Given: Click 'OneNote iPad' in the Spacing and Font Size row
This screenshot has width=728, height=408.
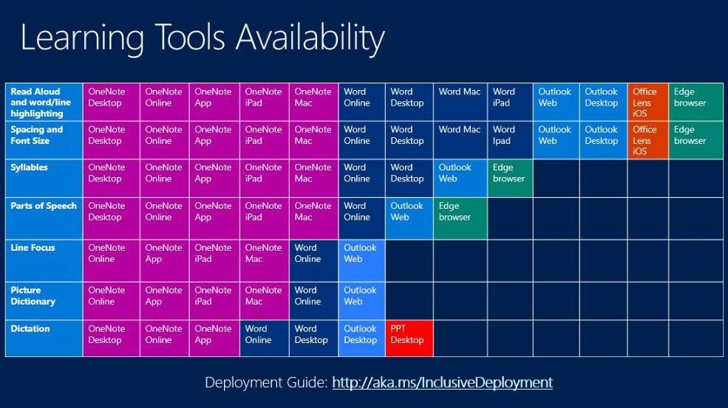Looking at the screenshot, I should click(x=265, y=140).
